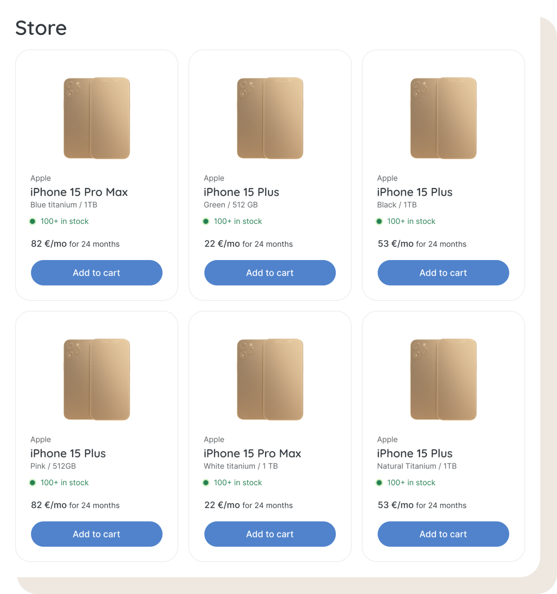Open the Pink iPhone 15 Plus product photo

(97, 379)
